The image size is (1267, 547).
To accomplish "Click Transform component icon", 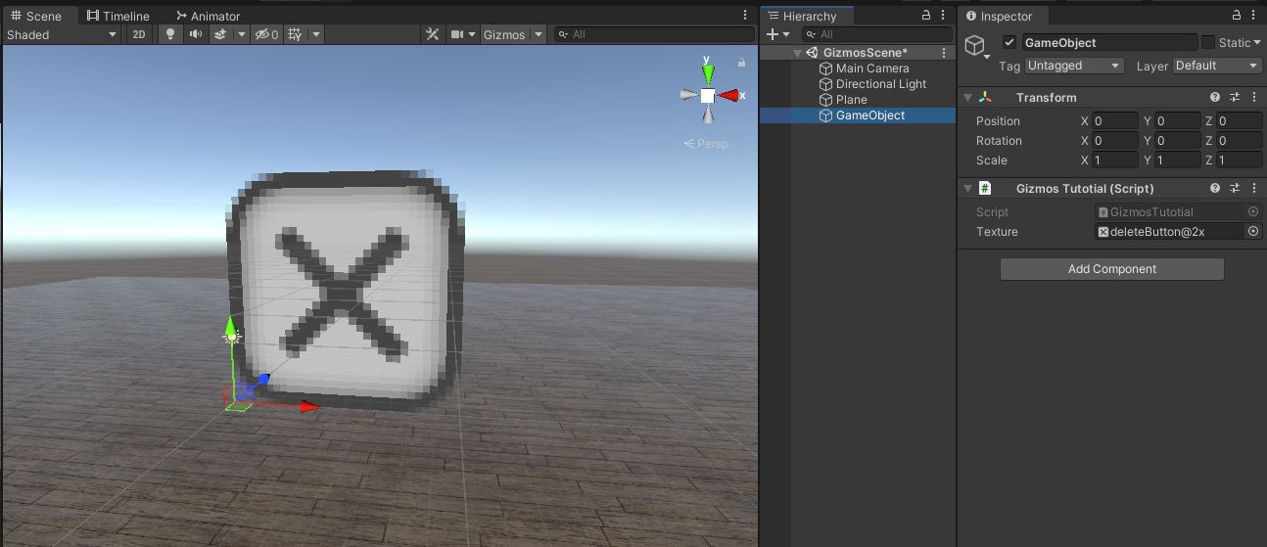I will [985, 98].
